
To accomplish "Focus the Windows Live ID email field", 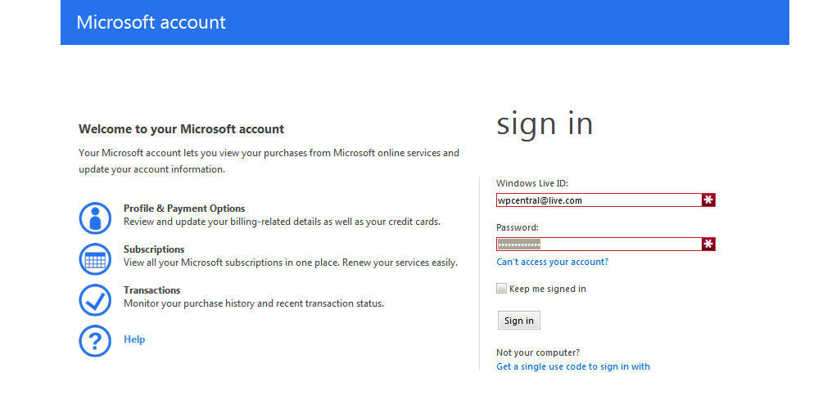I will pos(599,200).
